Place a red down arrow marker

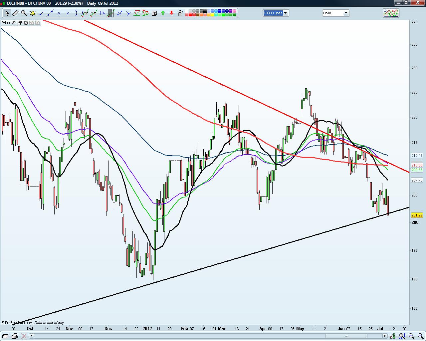(171, 13)
